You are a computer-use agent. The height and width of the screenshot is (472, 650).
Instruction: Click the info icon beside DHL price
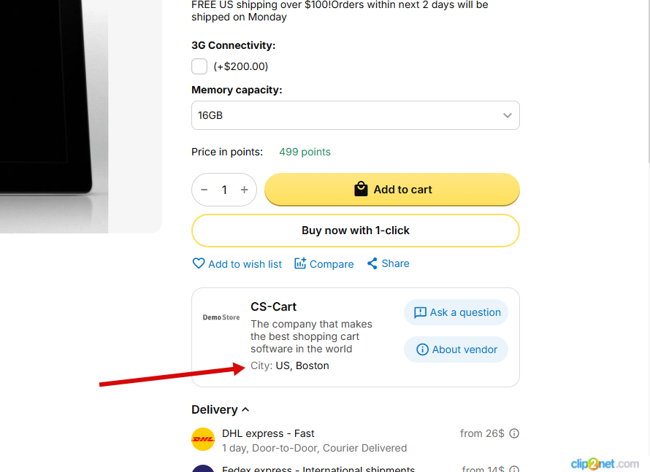pyautogui.click(x=514, y=433)
